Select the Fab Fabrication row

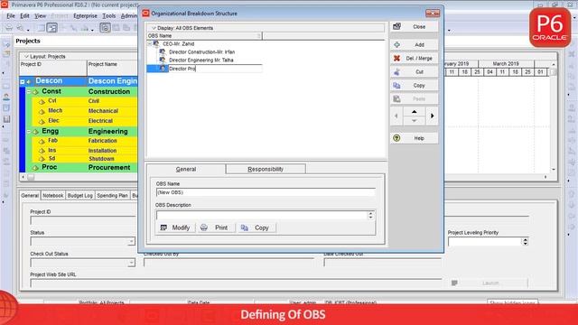tap(85, 141)
